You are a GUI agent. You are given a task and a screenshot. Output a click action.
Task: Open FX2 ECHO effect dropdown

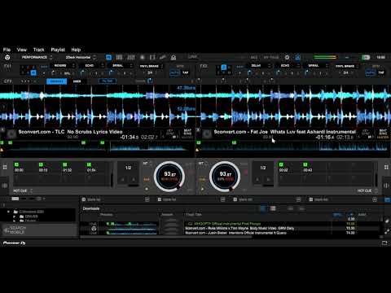(288, 66)
